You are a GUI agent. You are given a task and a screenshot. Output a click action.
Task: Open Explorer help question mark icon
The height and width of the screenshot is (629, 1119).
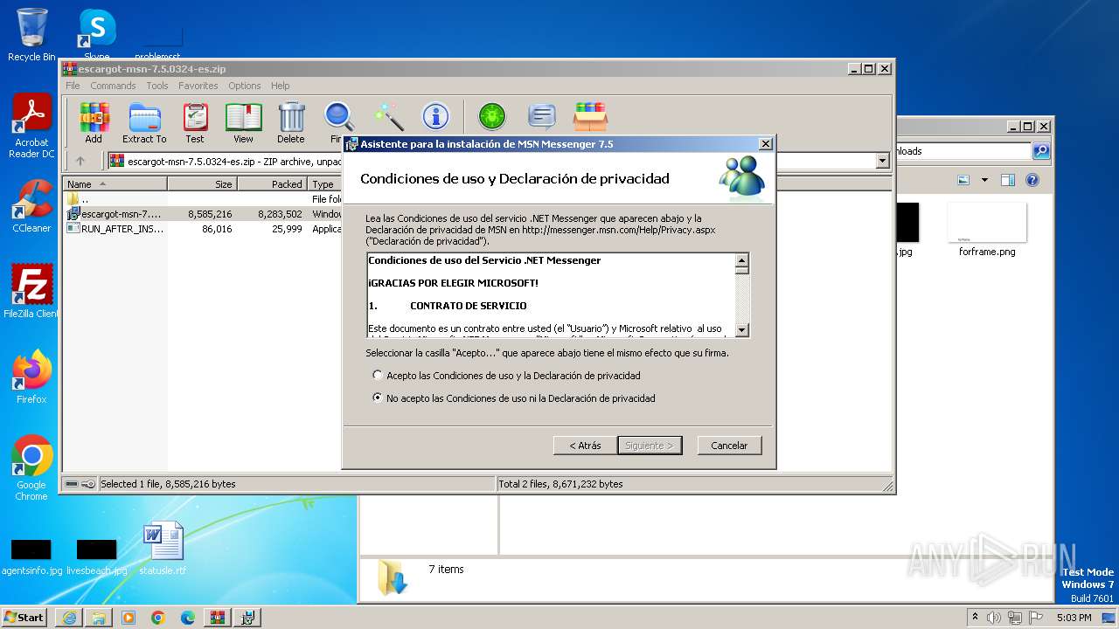(1032, 180)
